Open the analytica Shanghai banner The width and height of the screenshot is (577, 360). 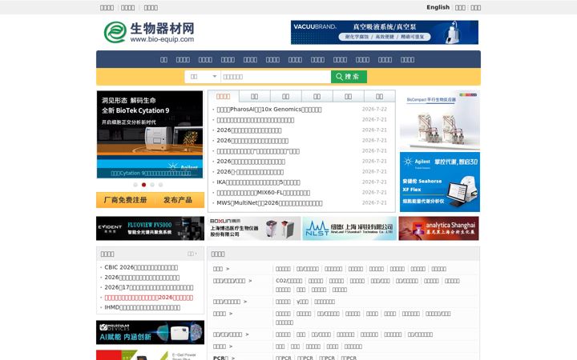pyautogui.click(x=438, y=229)
